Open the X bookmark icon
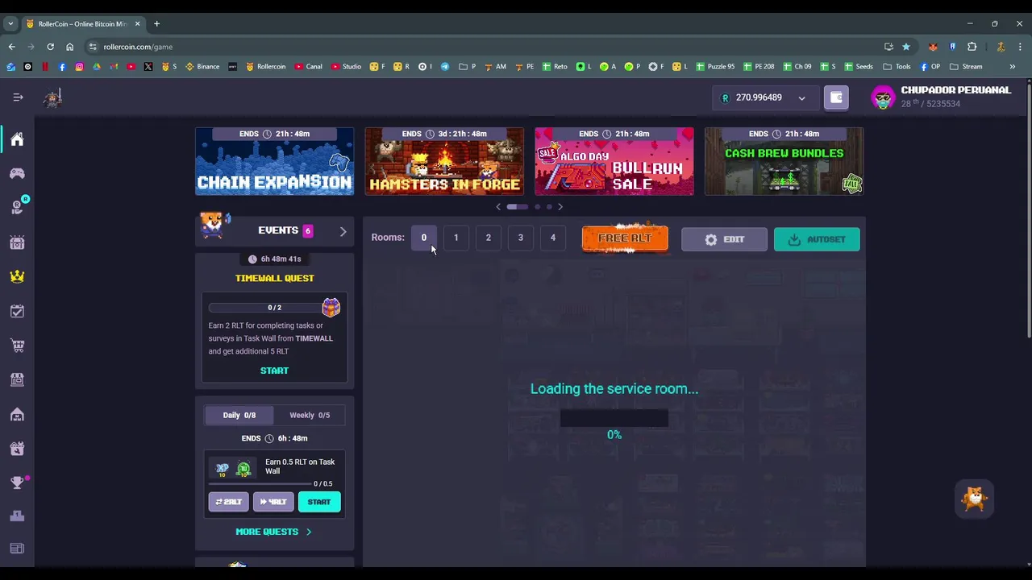 [x=148, y=67]
